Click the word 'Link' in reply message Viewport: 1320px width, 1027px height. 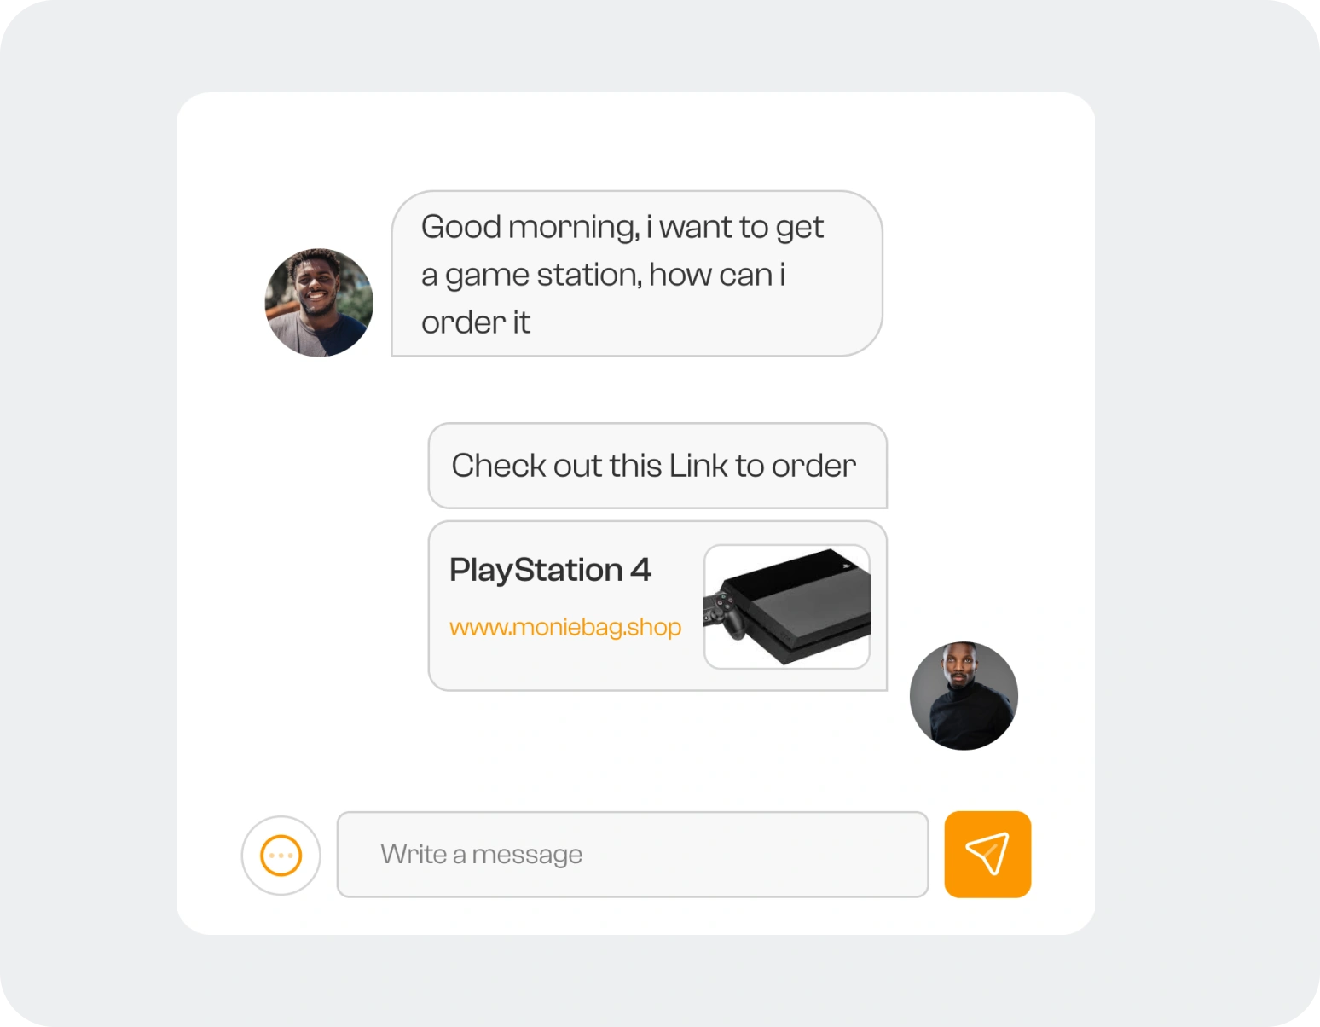(x=698, y=466)
